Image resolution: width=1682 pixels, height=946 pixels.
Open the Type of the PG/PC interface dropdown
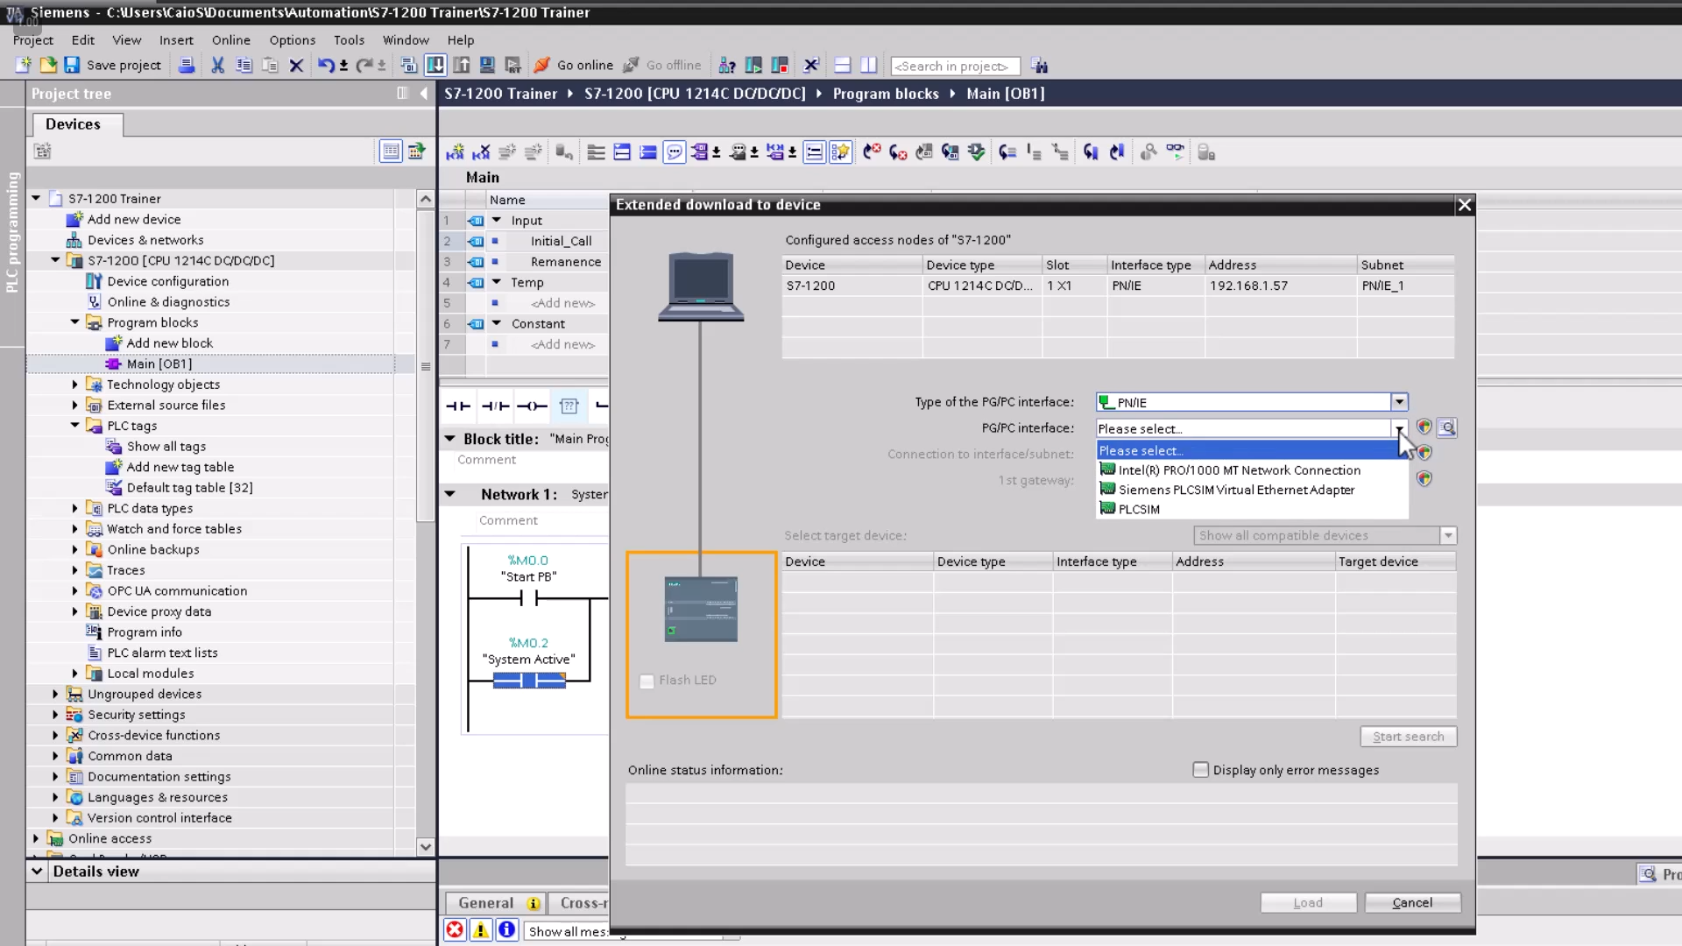[1399, 402]
